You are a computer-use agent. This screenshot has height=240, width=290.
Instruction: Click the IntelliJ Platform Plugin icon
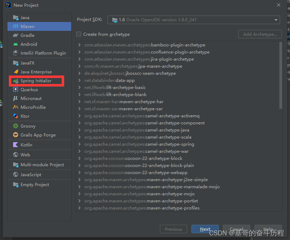[16, 53]
